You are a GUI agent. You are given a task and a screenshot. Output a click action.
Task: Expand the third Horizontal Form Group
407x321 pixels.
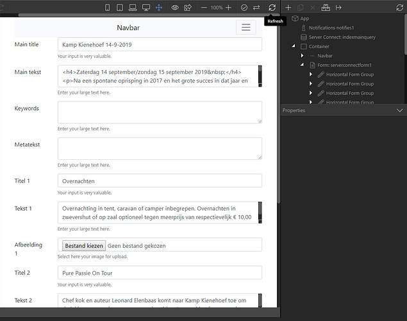311,93
